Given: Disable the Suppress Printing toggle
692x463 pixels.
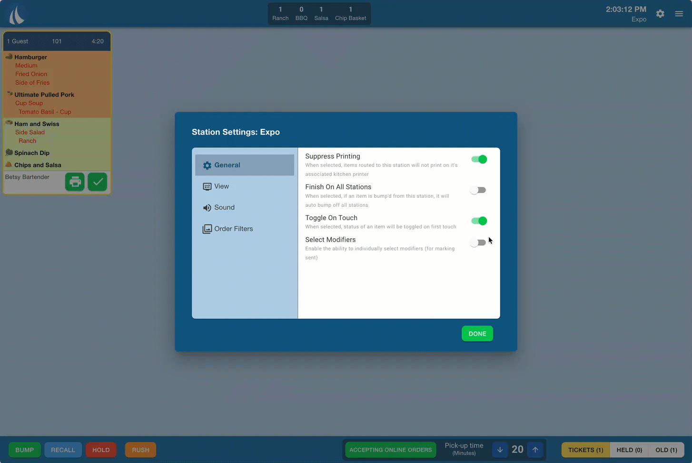Looking at the screenshot, I should coord(479,160).
